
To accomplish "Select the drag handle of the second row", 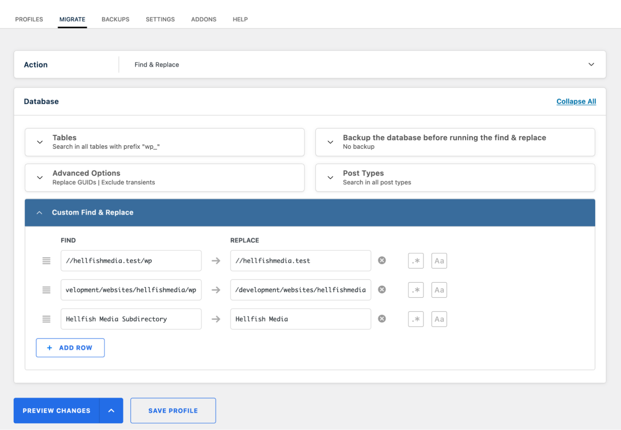I will click(46, 290).
